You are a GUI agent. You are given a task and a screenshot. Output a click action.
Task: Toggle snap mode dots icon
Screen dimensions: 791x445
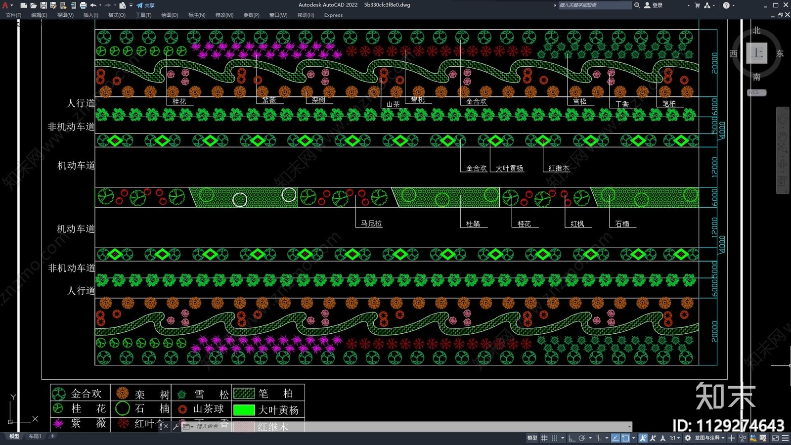click(x=554, y=438)
